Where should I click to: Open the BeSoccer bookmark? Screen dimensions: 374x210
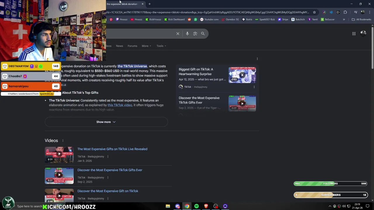328,20
